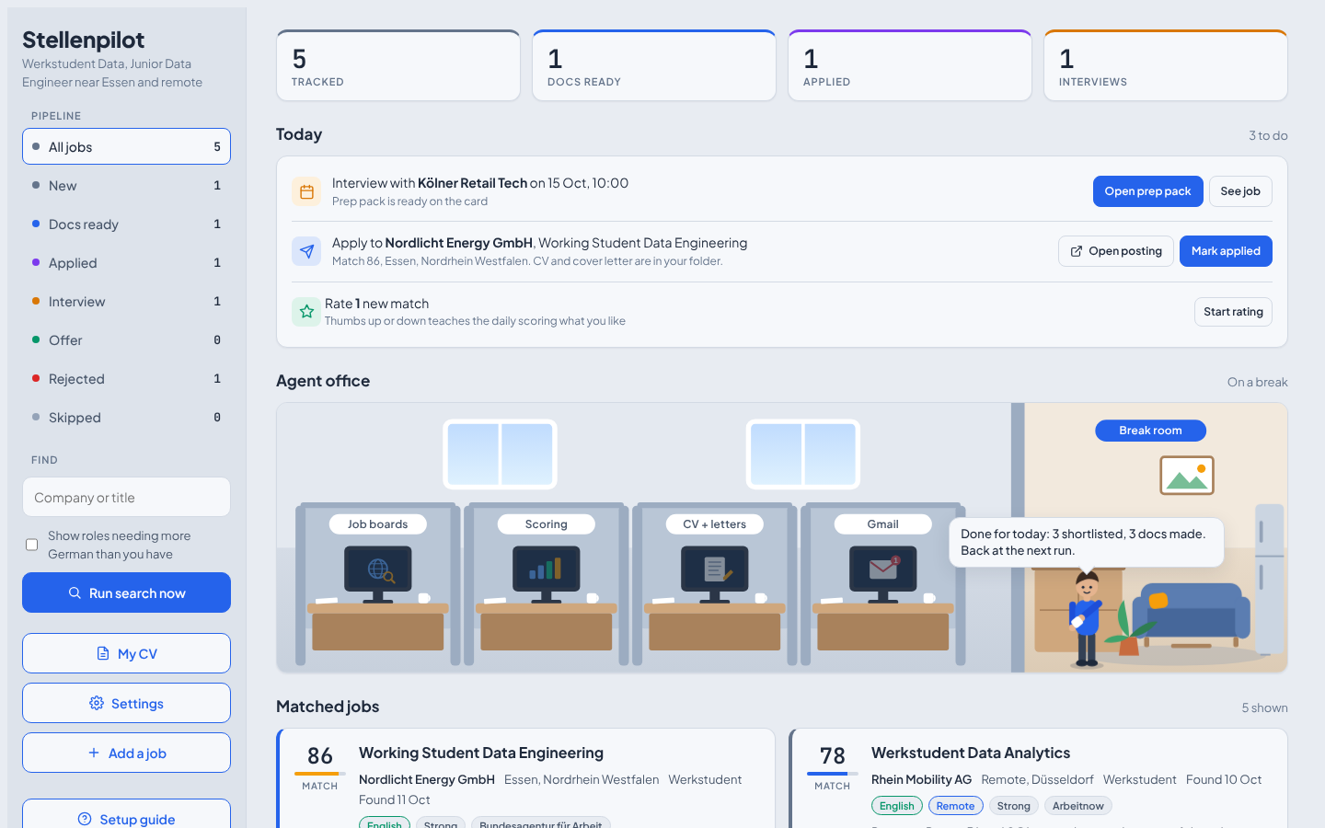Show Rejected jobs
This screenshot has height=828, width=1325.
tap(126, 378)
